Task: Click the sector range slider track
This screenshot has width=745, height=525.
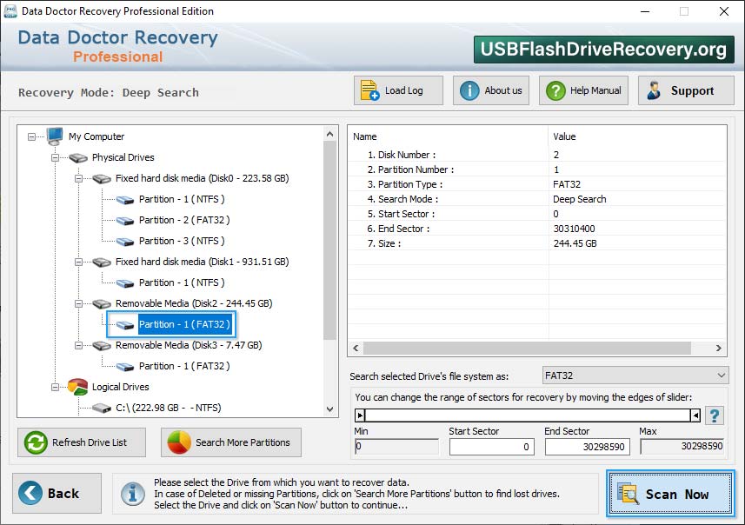Action: (x=528, y=415)
